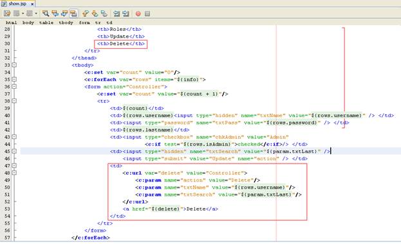Viewport: 401px width, 244px height.
Task: Collapse c:url fold at line 48
Action: (14, 173)
